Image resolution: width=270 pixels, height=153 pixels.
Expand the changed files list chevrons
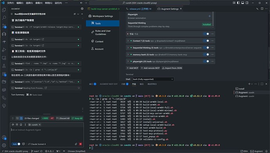pos(13,118)
